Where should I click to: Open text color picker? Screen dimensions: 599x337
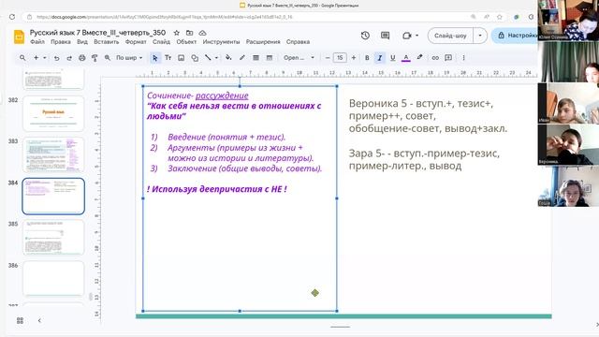[x=406, y=58]
